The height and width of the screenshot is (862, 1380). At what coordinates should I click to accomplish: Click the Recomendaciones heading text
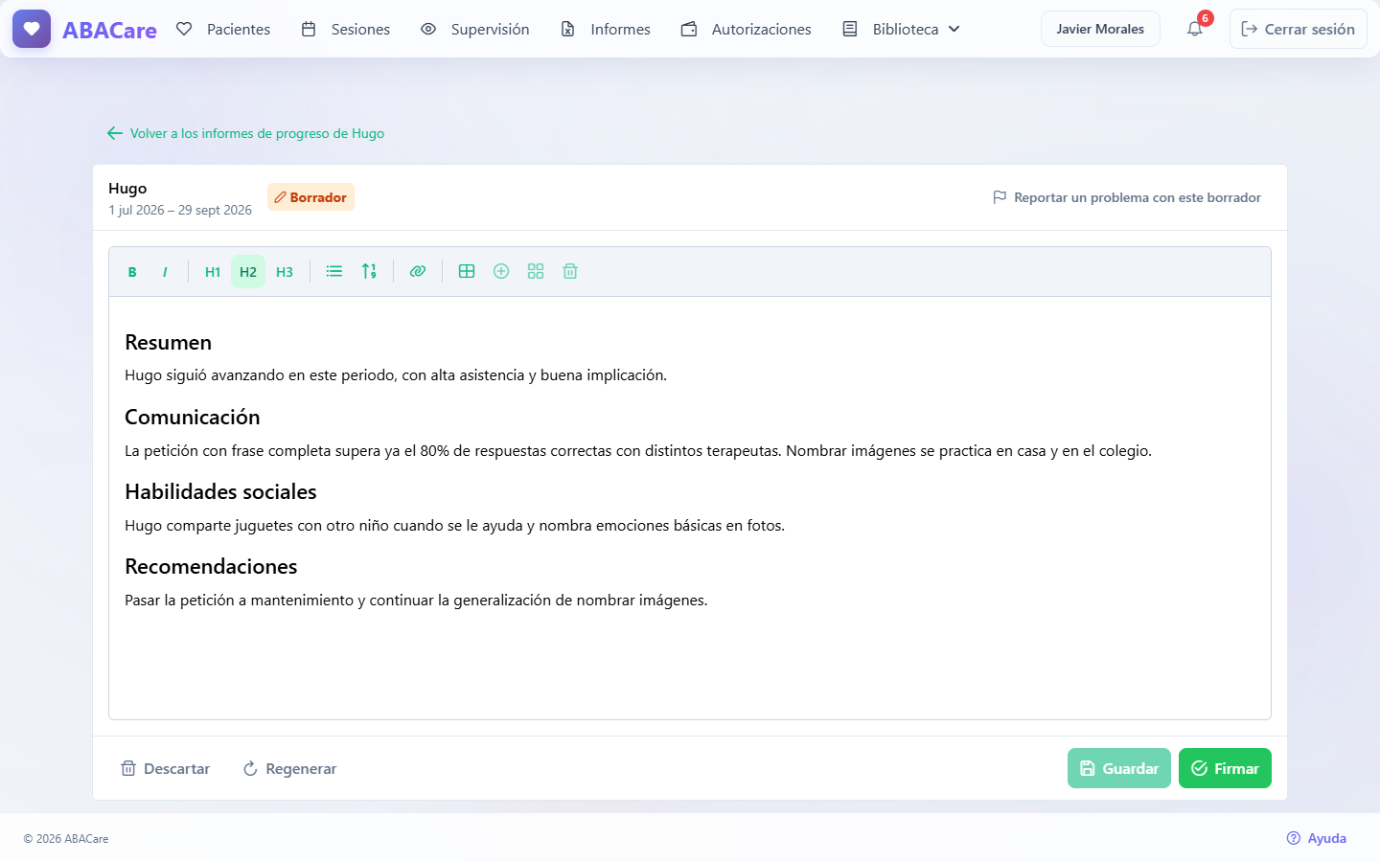click(x=211, y=566)
